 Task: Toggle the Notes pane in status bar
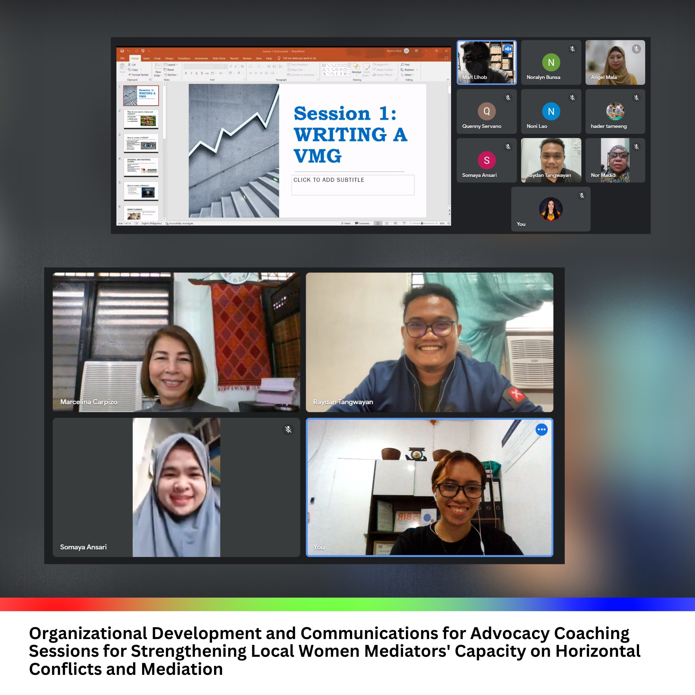tap(346, 223)
